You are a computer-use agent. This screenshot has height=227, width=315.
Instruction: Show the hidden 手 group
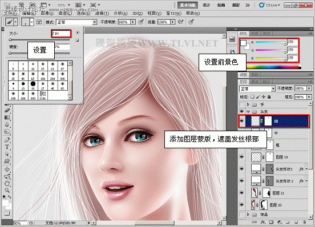(242, 104)
